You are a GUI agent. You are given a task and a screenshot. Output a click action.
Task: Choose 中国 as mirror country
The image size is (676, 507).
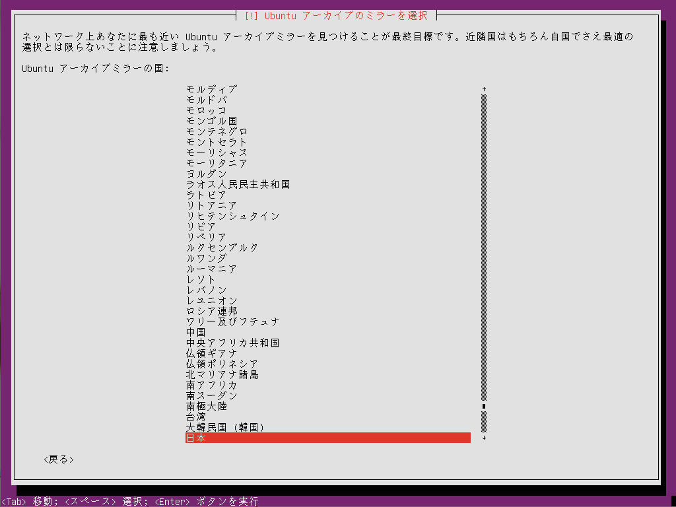pyautogui.click(x=196, y=333)
